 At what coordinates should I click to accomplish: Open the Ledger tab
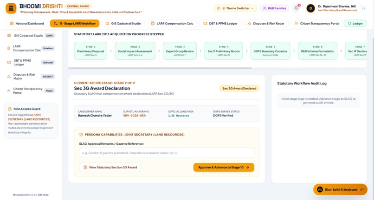(355, 23)
